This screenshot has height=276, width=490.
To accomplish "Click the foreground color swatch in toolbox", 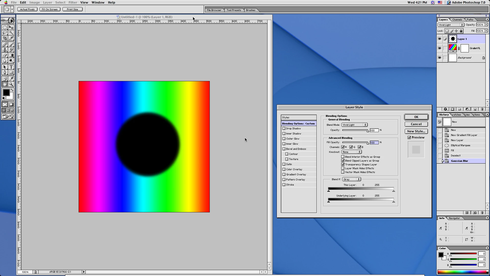I will [6, 93].
